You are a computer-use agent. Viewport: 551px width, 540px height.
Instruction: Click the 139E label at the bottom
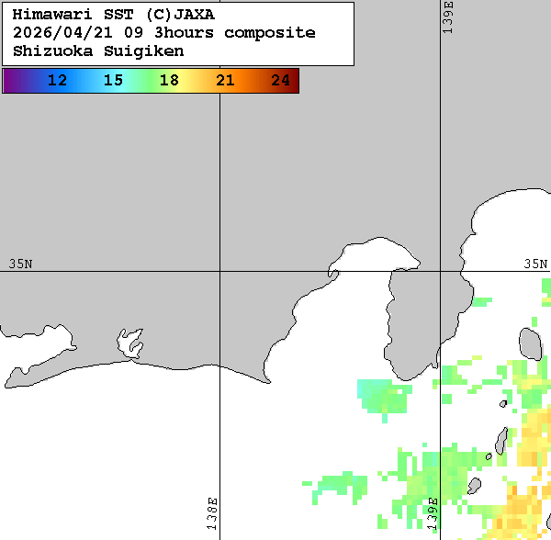click(x=433, y=513)
